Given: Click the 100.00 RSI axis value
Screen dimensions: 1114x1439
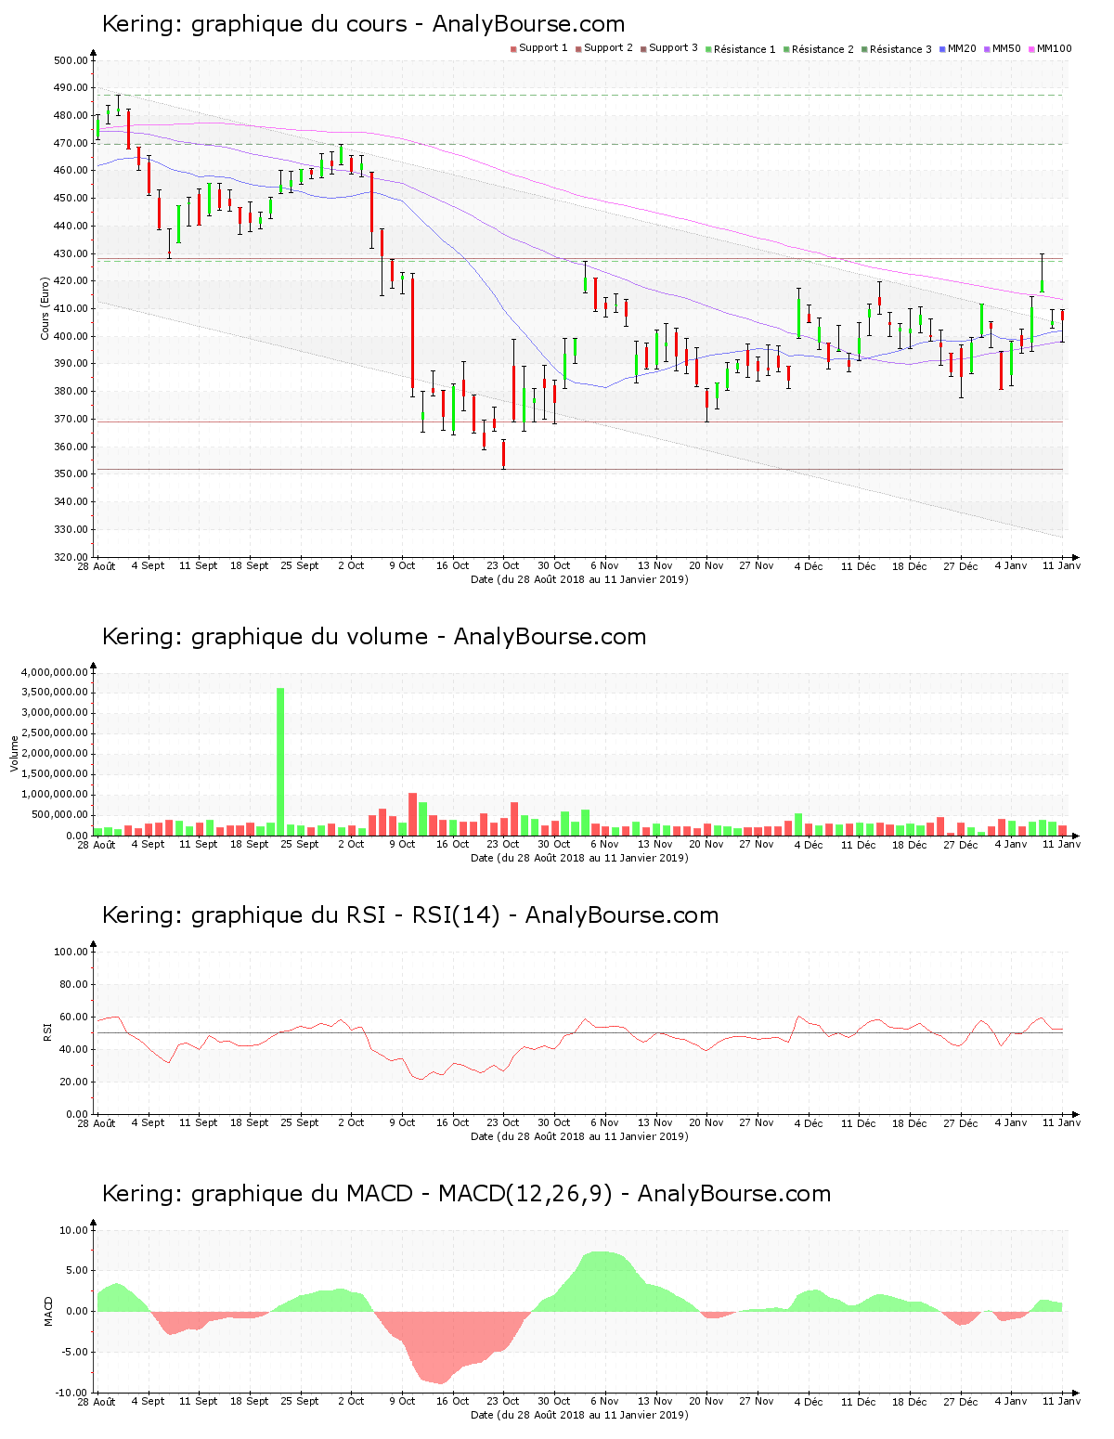Looking at the screenshot, I should (71, 952).
